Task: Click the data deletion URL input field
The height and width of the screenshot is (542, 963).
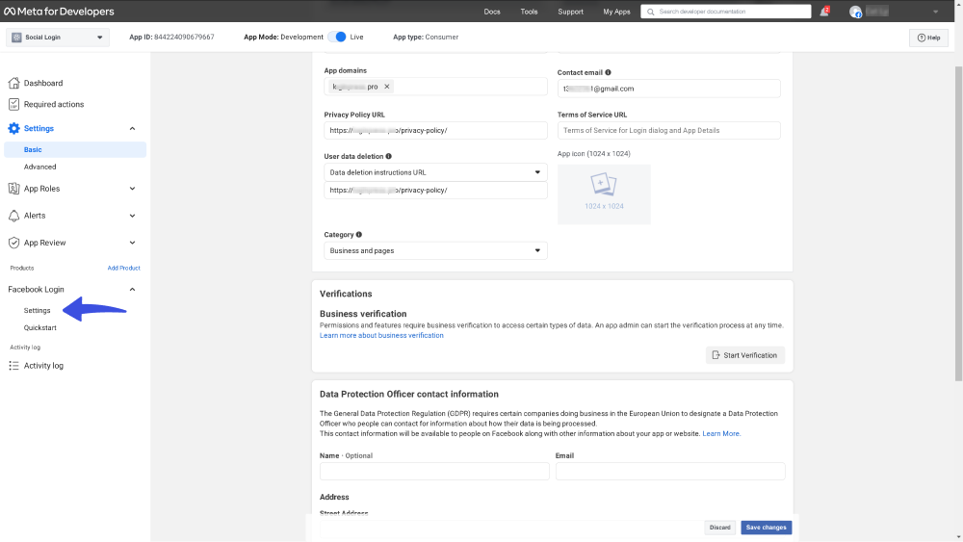Action: [x=435, y=191]
